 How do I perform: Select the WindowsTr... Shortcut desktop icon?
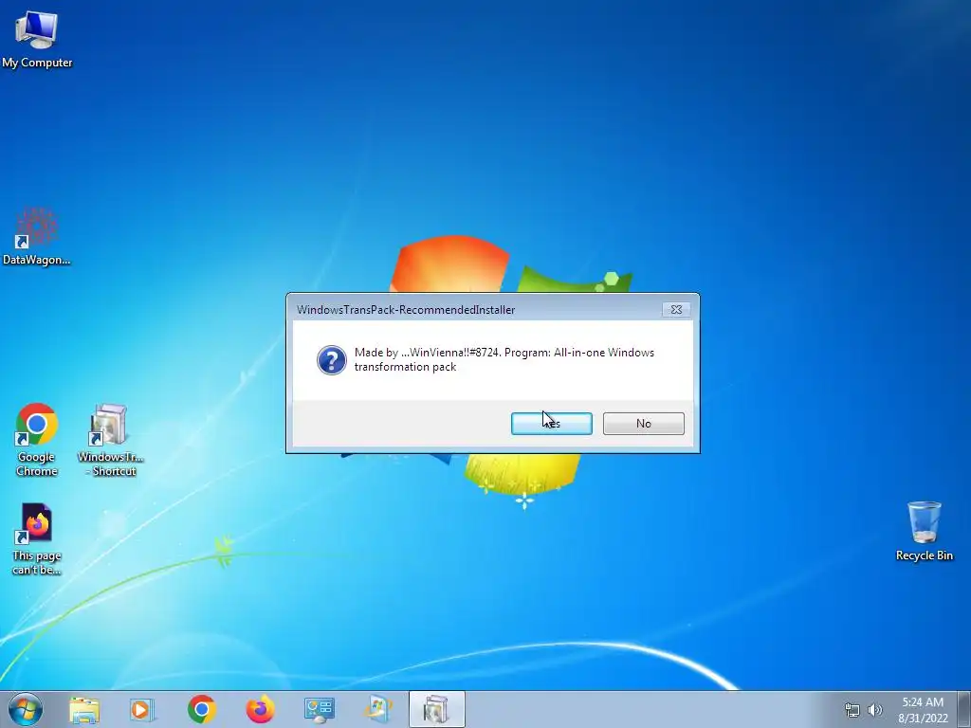click(x=110, y=440)
